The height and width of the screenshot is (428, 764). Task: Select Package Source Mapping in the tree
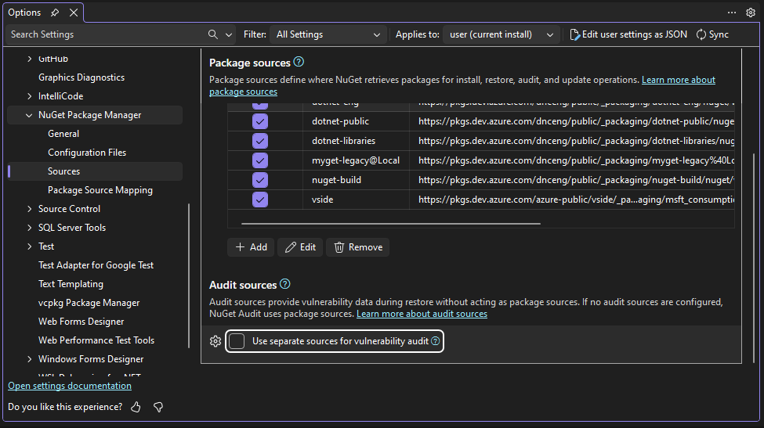(x=100, y=190)
